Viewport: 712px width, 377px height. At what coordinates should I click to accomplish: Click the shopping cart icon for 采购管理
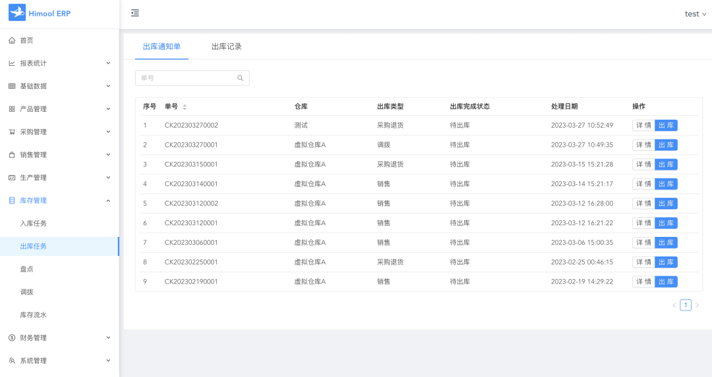click(12, 132)
